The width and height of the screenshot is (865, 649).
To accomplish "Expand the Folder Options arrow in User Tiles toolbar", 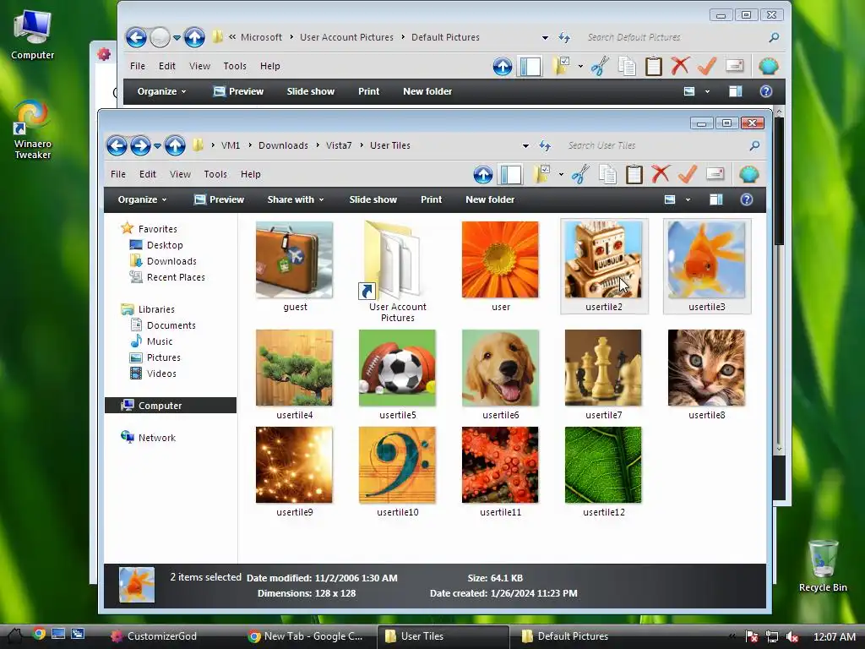I will tap(561, 174).
